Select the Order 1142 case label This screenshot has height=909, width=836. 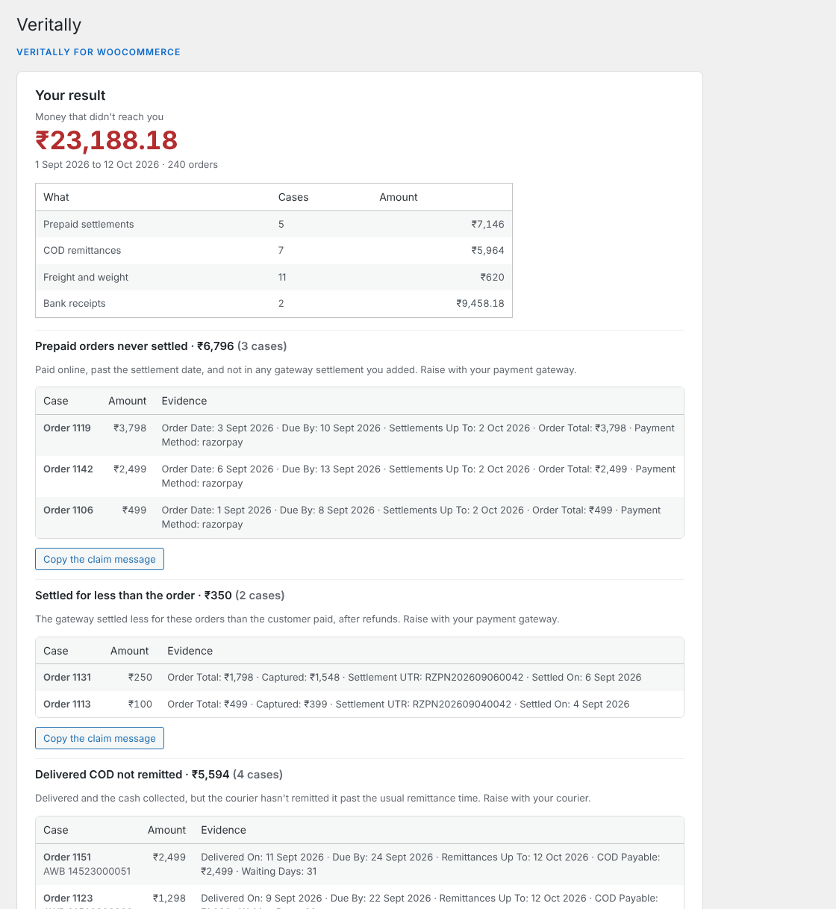pos(68,469)
